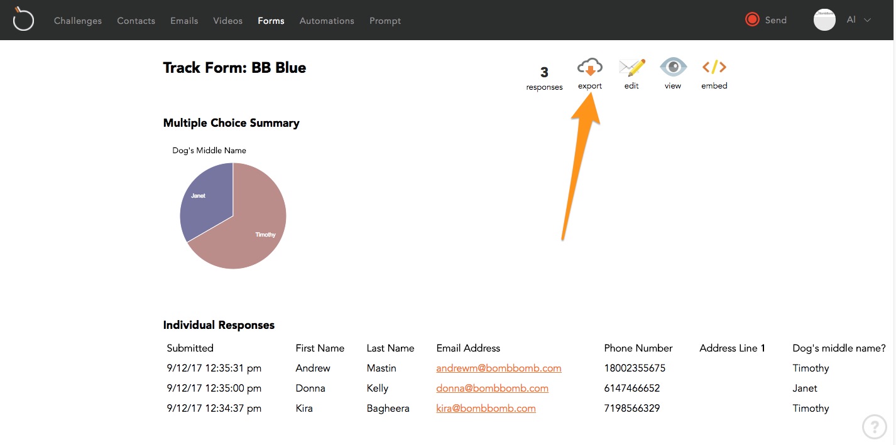Click the phone number 7198566329

[632, 409]
